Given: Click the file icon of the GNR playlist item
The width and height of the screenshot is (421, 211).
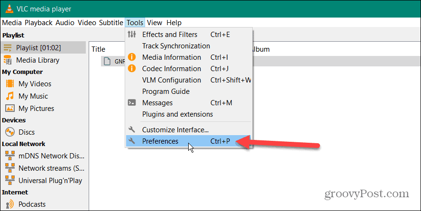Looking at the screenshot, I should coord(107,61).
